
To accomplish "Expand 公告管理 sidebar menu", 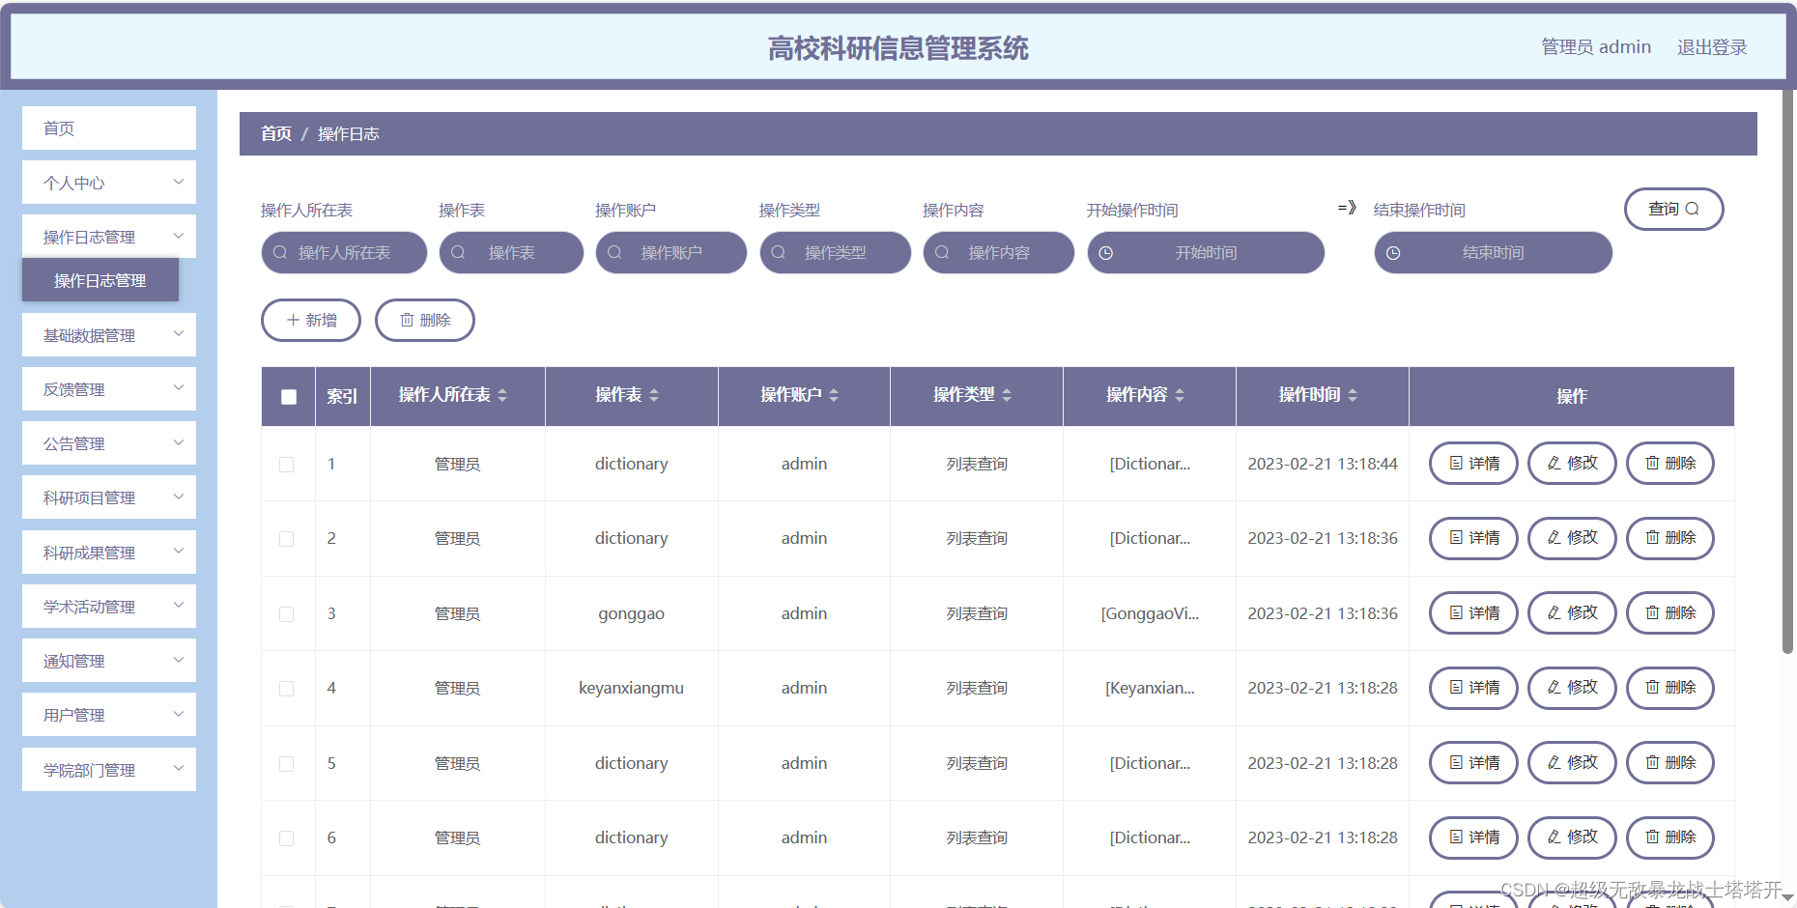I will (x=109, y=443).
